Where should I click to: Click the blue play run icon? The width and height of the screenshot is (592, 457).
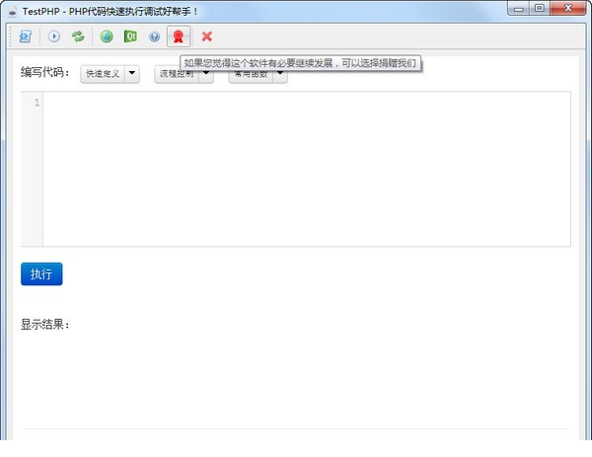pyautogui.click(x=54, y=37)
